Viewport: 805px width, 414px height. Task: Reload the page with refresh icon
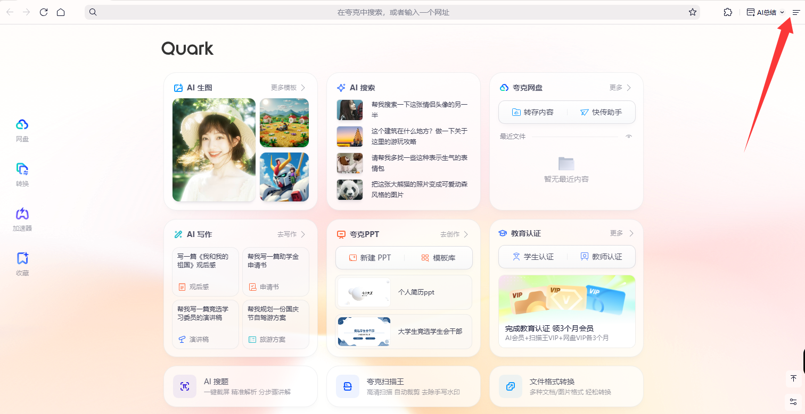(44, 12)
